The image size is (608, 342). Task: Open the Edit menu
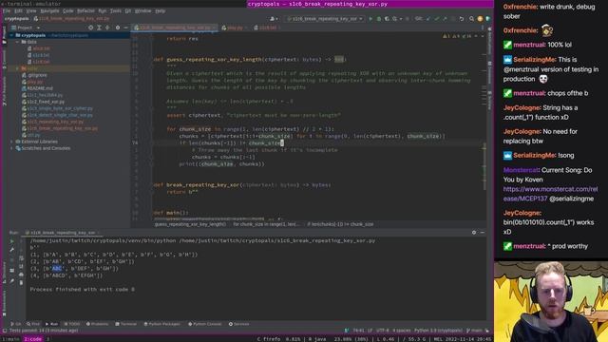tap(18, 10)
